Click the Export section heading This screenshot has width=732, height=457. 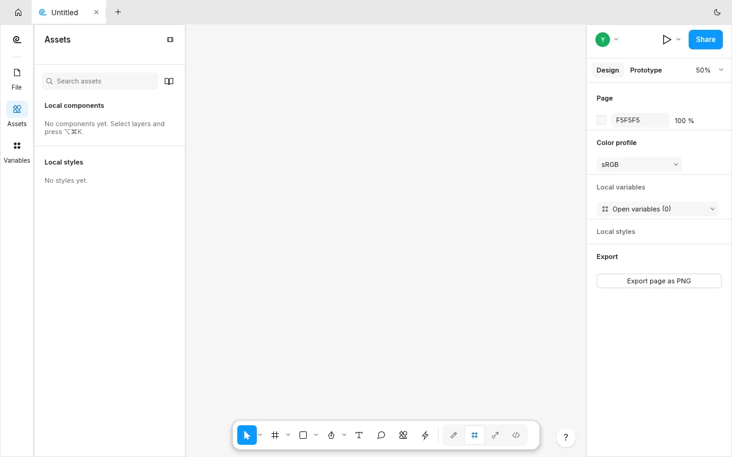608,257
